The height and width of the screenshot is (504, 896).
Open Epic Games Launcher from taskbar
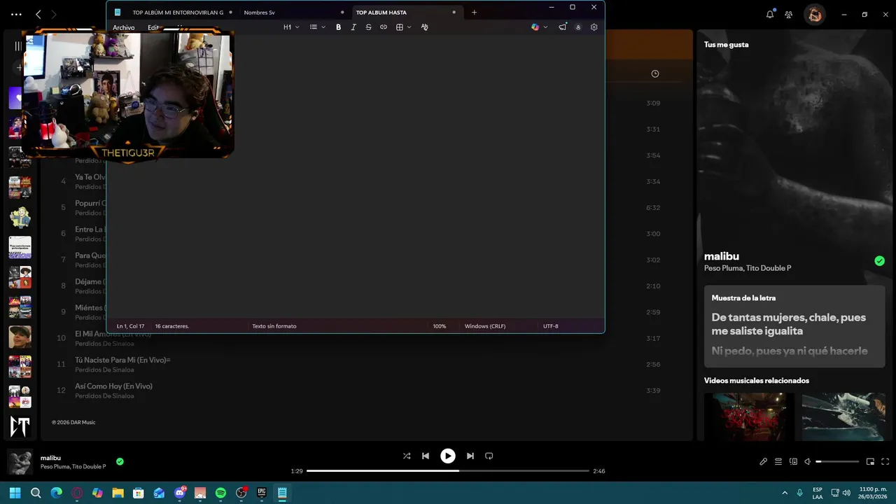click(x=262, y=493)
